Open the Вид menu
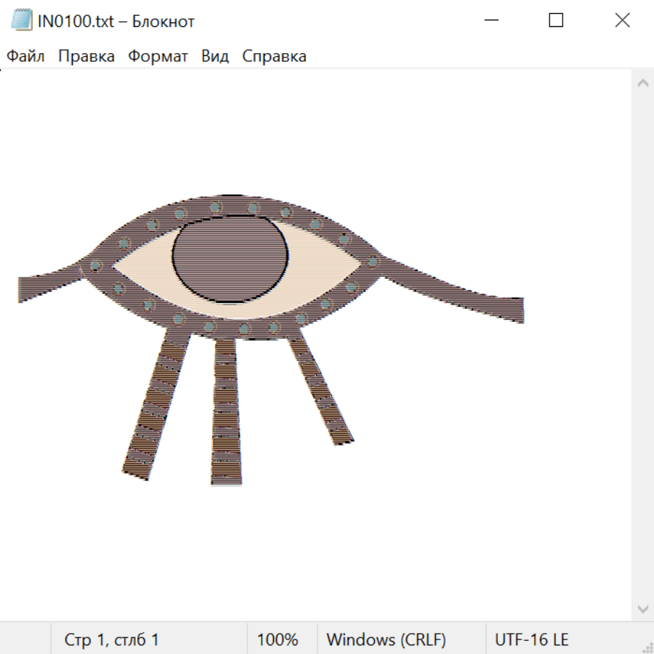Viewport: 654px width, 654px height. click(214, 57)
